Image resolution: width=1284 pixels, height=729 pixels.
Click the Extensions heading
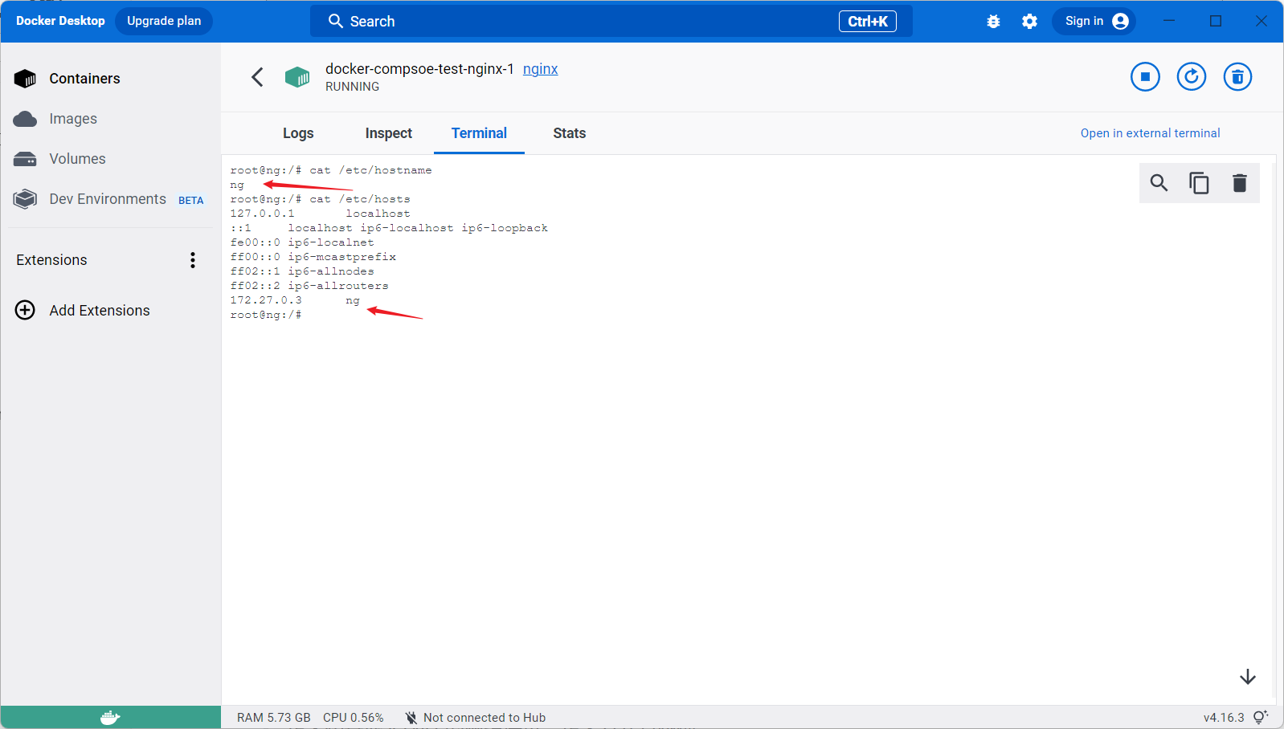click(x=51, y=260)
